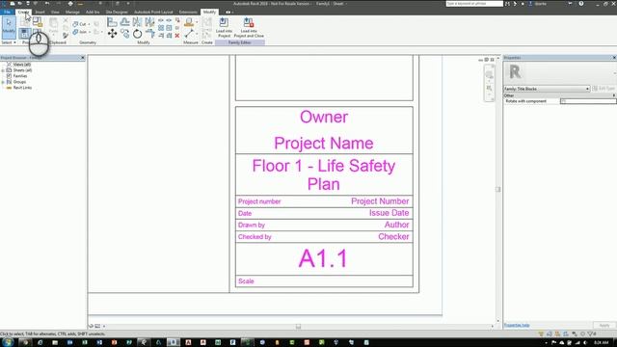
Task: Click the Trim/Extend to Corner icon
Action: pos(150,34)
